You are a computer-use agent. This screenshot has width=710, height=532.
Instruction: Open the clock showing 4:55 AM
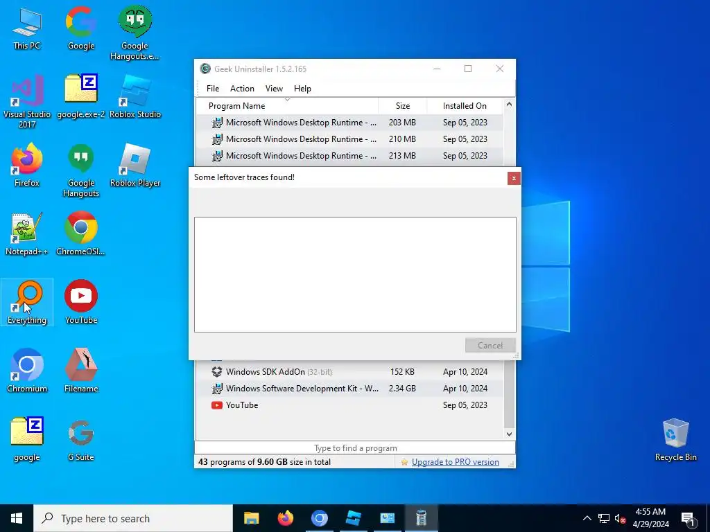[650, 518]
